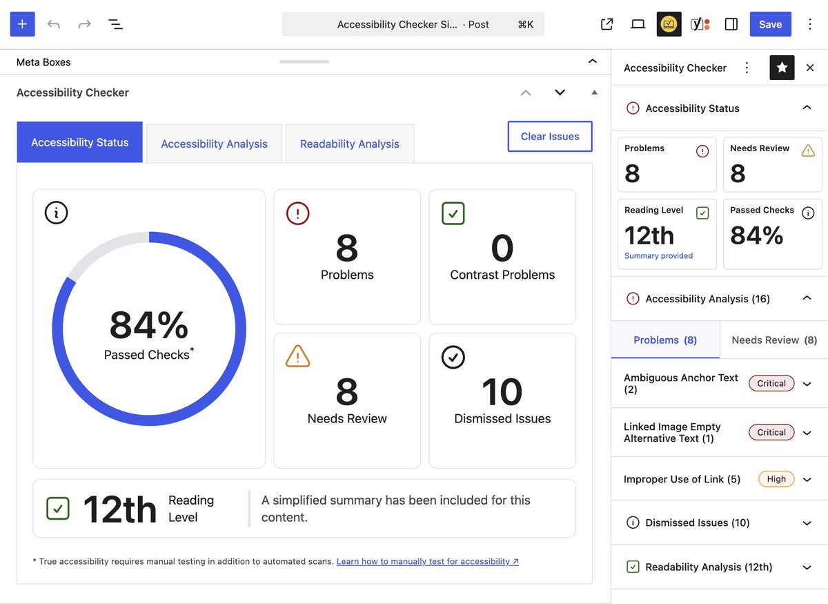Click the 0 Contrast Problems card
The image size is (828, 604).
pos(502,257)
